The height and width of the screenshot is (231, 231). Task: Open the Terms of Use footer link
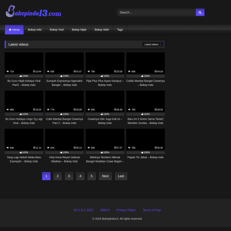152,210
